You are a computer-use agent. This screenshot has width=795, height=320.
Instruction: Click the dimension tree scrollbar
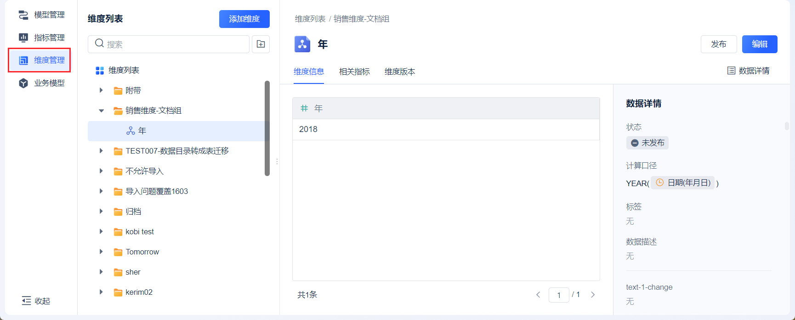[x=267, y=128]
